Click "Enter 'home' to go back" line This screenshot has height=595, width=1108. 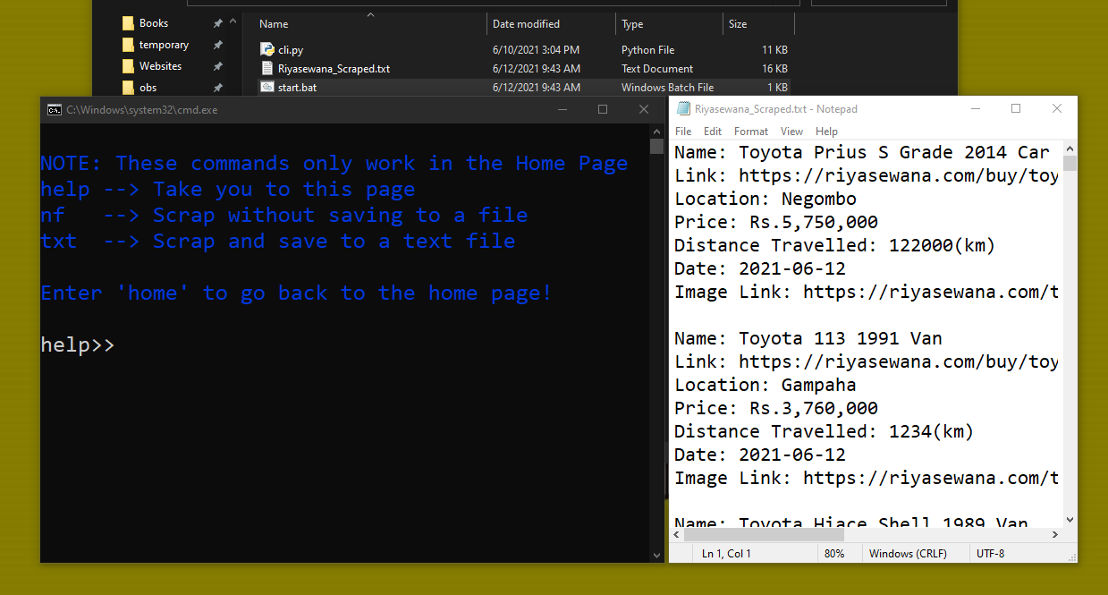click(297, 293)
